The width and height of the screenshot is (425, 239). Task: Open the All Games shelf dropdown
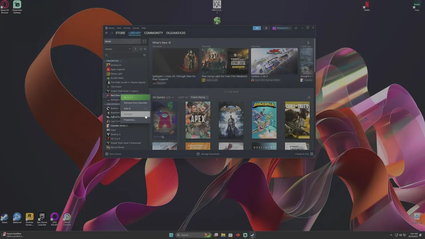tap(163, 97)
